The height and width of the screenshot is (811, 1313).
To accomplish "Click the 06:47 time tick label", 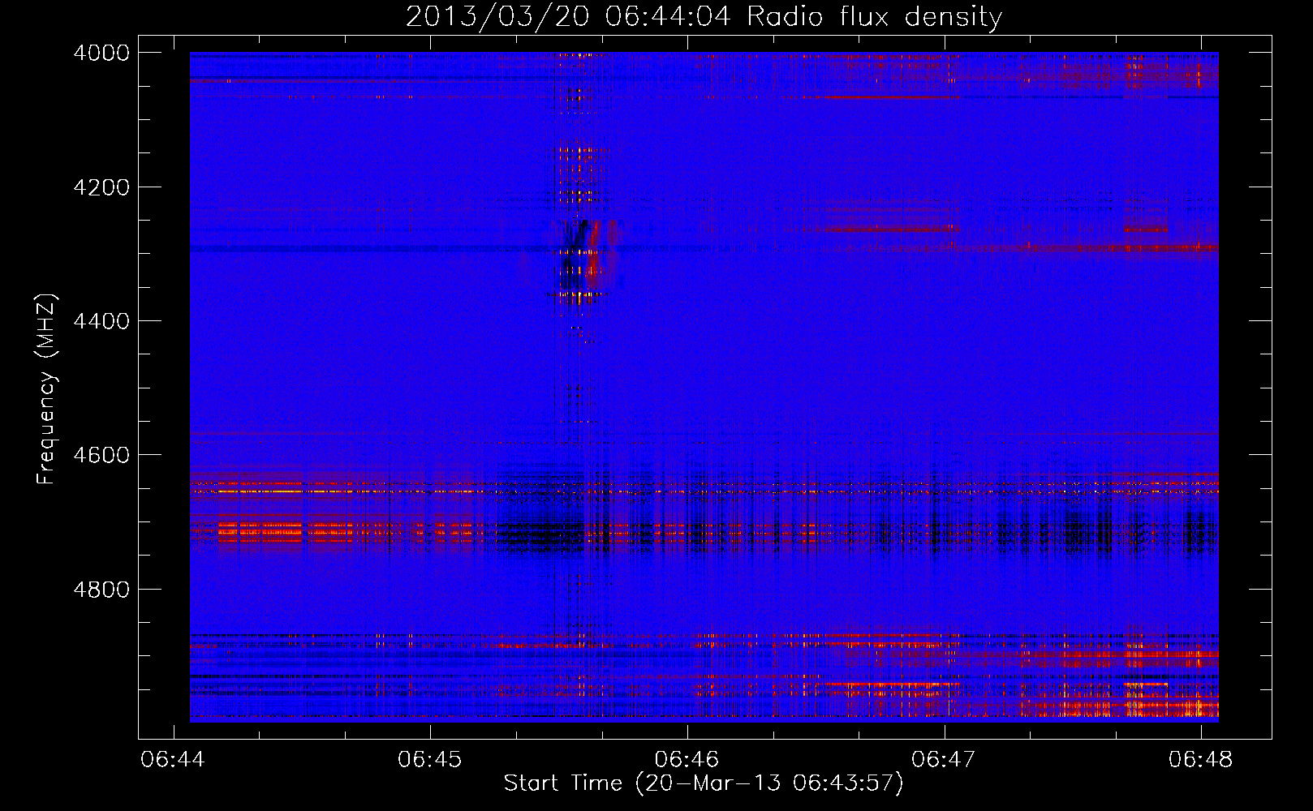I will coord(944,760).
